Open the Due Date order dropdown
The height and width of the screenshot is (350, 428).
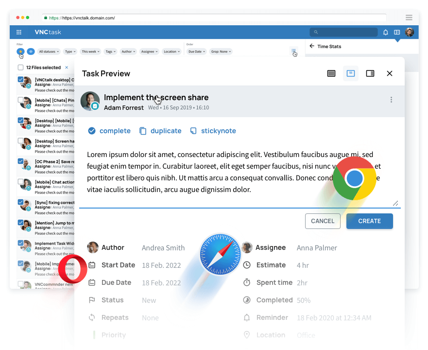point(197,52)
